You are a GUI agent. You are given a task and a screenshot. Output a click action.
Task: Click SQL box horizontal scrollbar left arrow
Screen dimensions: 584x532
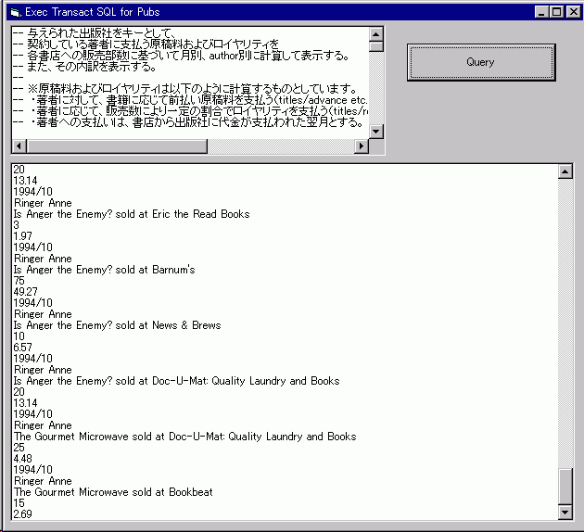coord(19,146)
